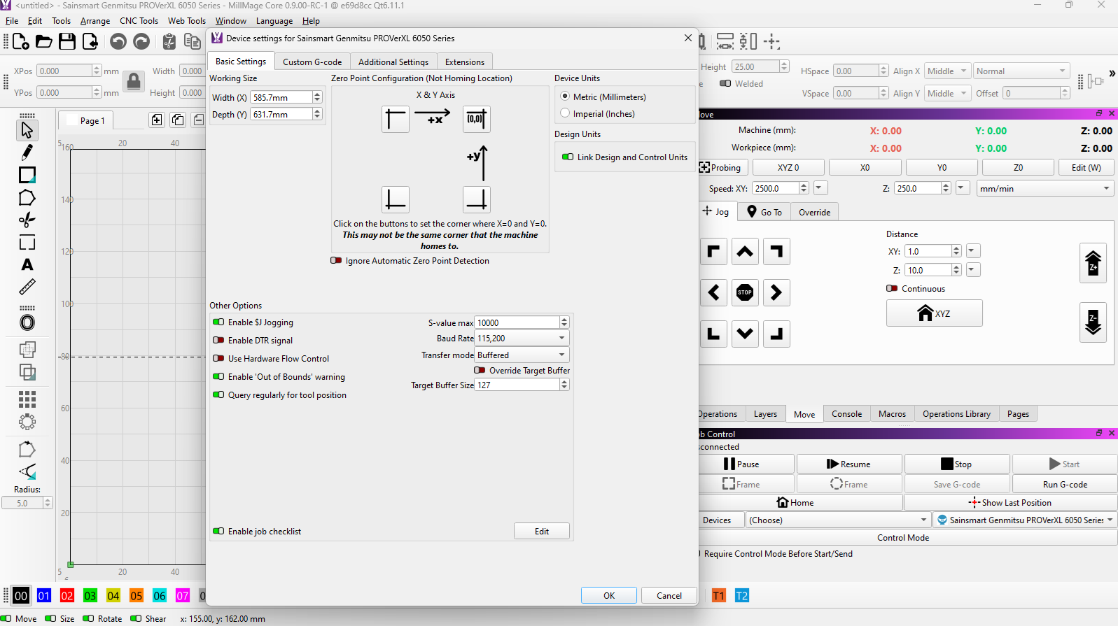
Task: Jog the machine left with arrow
Action: (713, 292)
